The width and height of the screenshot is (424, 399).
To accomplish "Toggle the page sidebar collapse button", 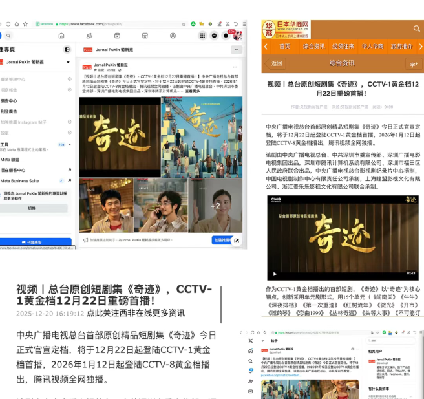I will (x=67, y=49).
